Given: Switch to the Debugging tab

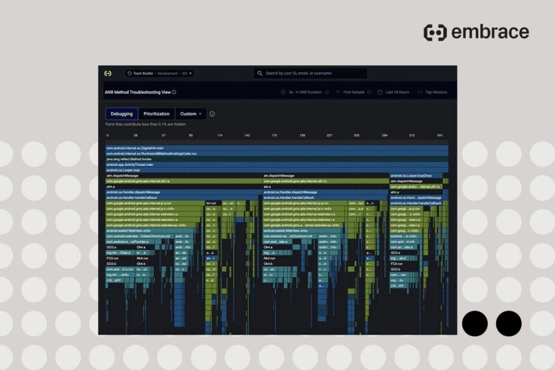Looking at the screenshot, I should coord(122,114).
